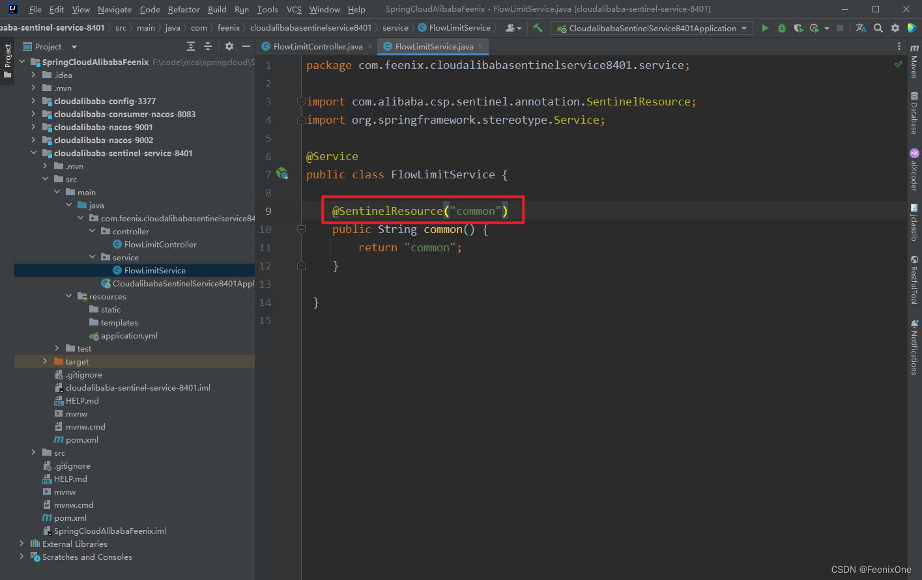This screenshot has height=580, width=922.
Task: Toggle the Maven tool window
Action: pyautogui.click(x=914, y=62)
